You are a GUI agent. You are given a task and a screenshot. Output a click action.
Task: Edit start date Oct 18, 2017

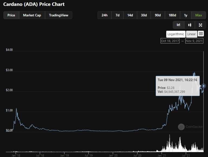170,41
